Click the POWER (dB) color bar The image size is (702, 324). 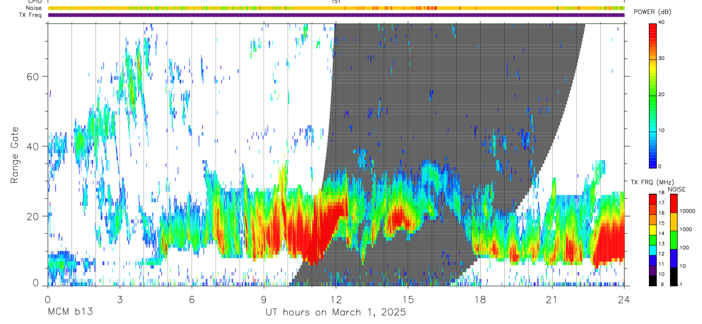pyautogui.click(x=653, y=95)
